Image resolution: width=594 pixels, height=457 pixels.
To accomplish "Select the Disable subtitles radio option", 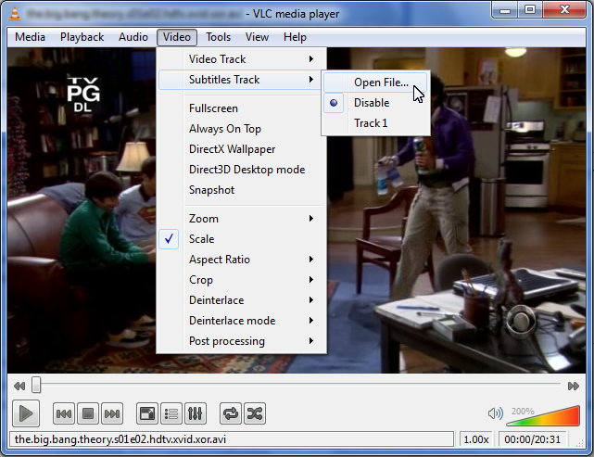I will pos(371,103).
